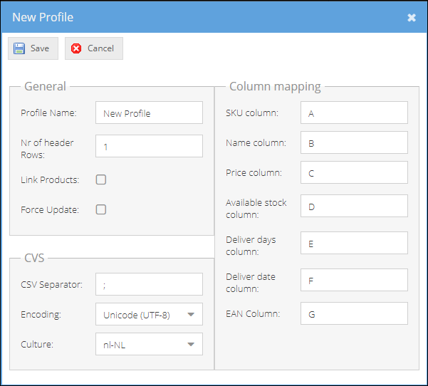The image size is (428, 386).
Task: Click the Deliver days column input
Action: point(354,243)
